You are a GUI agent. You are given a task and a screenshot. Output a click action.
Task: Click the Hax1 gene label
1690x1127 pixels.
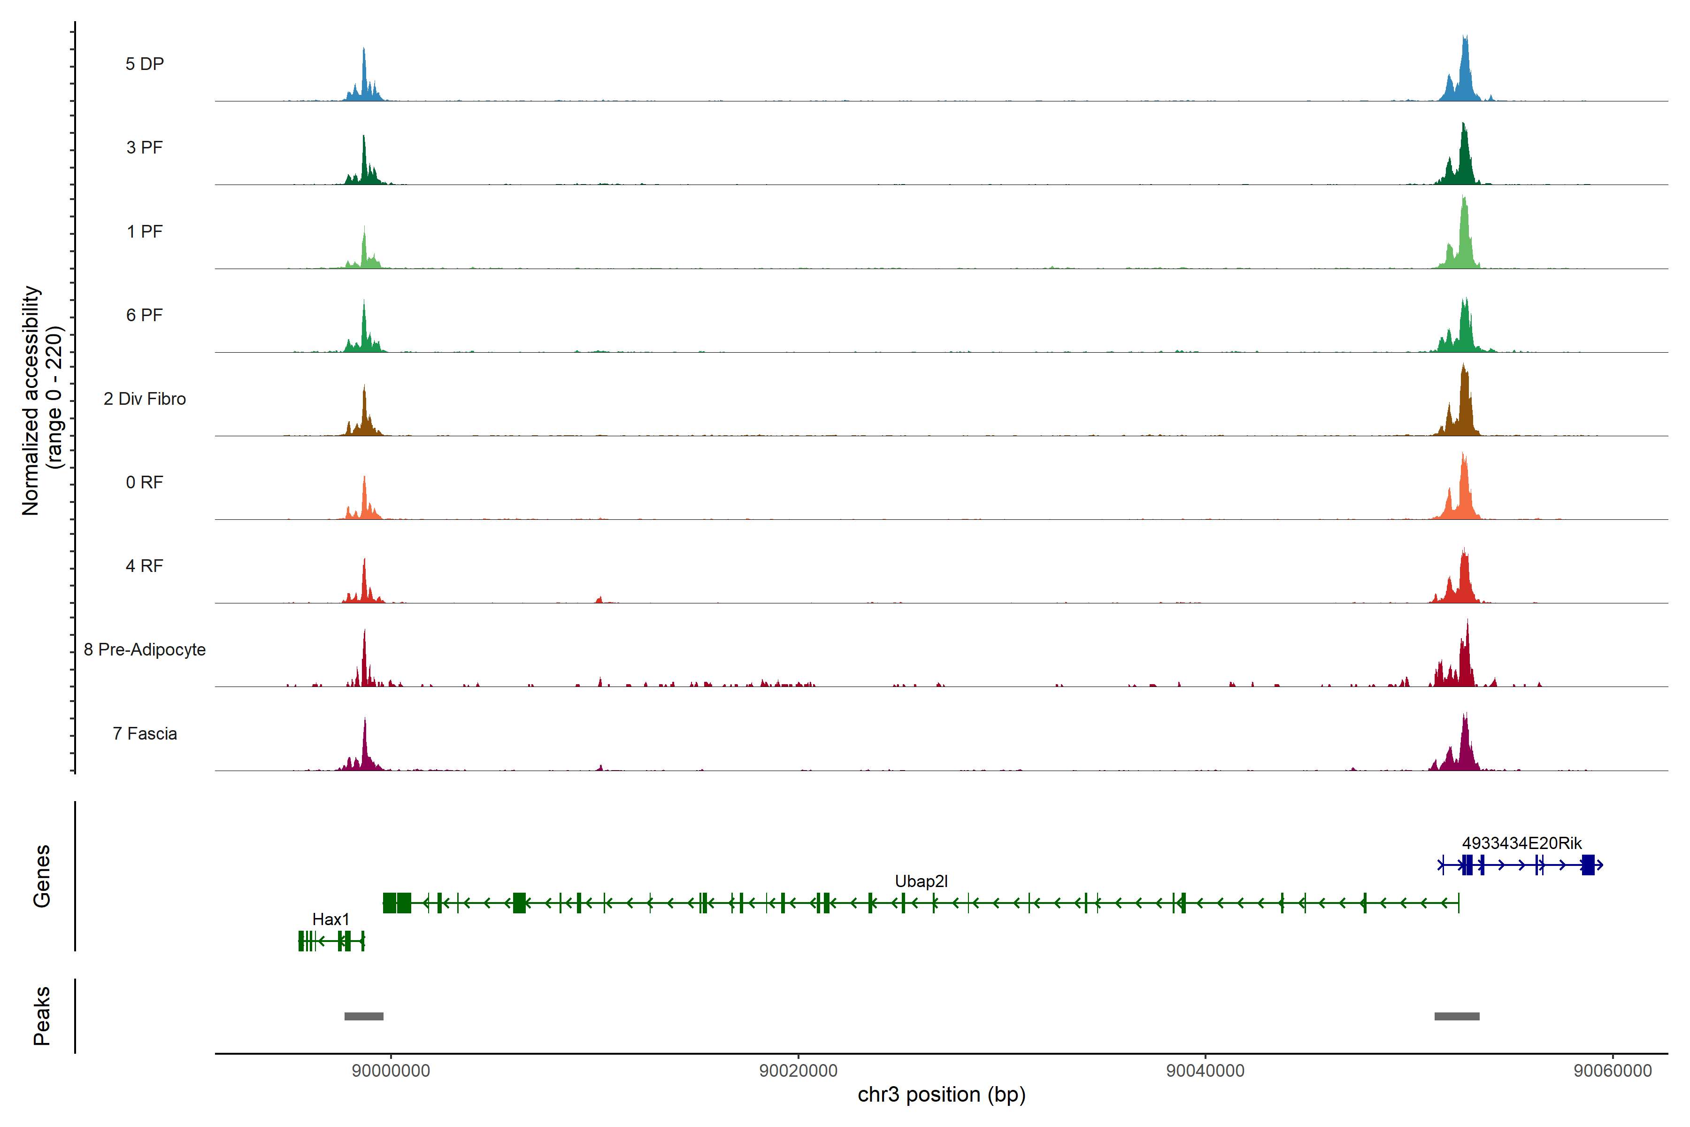(x=330, y=919)
